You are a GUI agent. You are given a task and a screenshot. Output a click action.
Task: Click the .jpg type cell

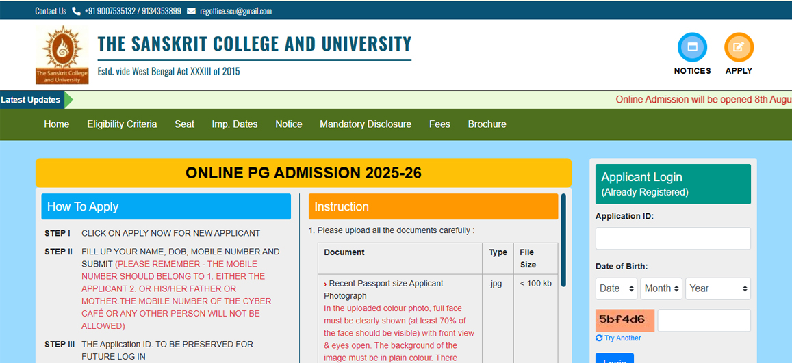[496, 284]
